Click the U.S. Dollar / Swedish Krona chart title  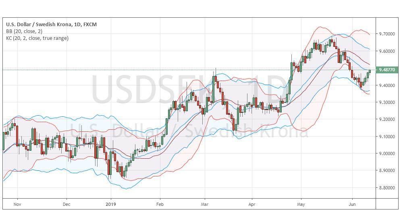[51, 25]
